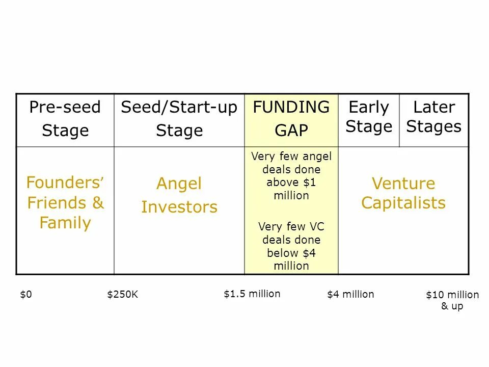Click the large gold word Angel

179,183
